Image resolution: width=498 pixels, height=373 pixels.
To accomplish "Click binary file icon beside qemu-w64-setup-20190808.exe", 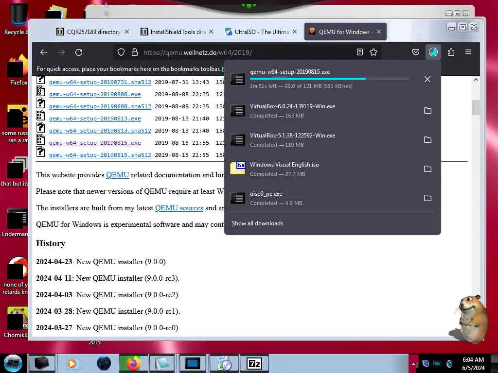I will (40, 91).
